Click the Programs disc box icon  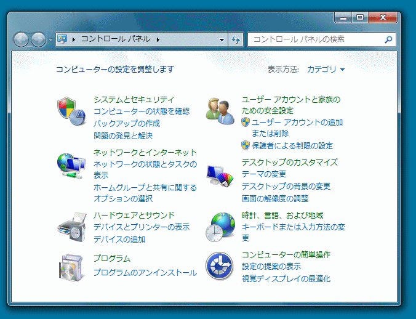71,267
